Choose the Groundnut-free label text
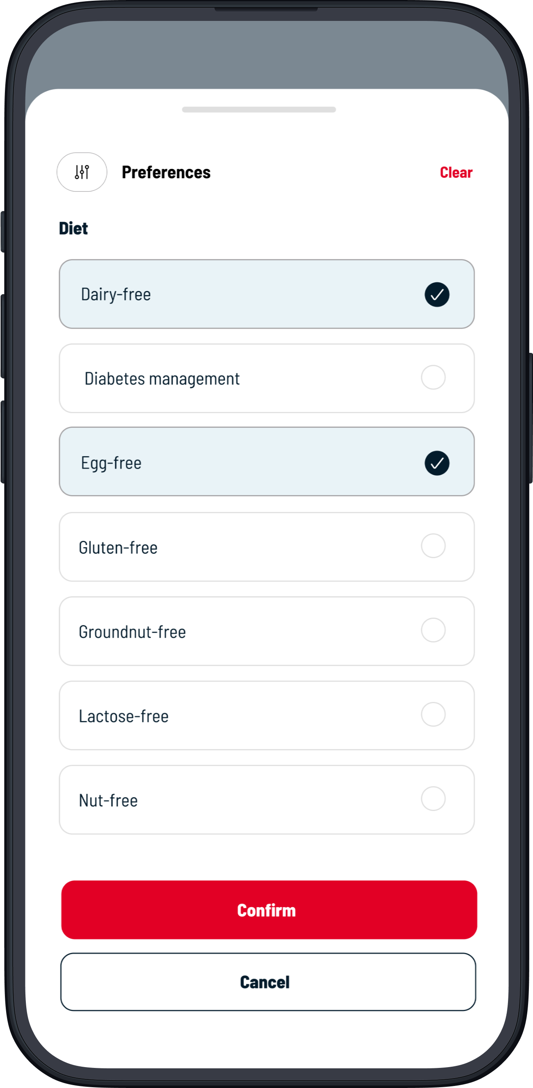The height and width of the screenshot is (1088, 533). pos(132,632)
